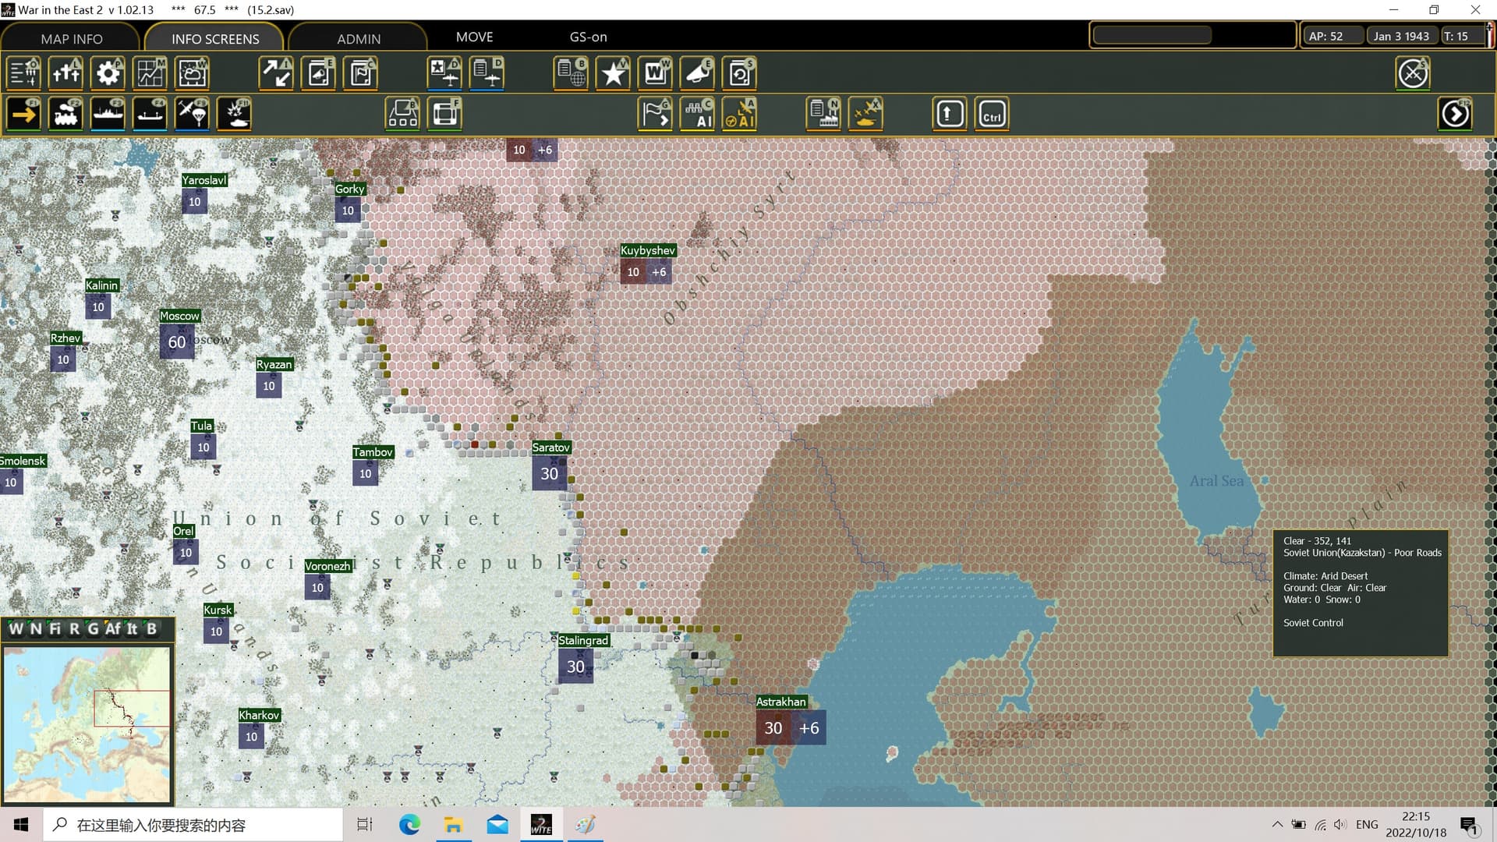Switch to the MAP INFO tab

pos(71,38)
